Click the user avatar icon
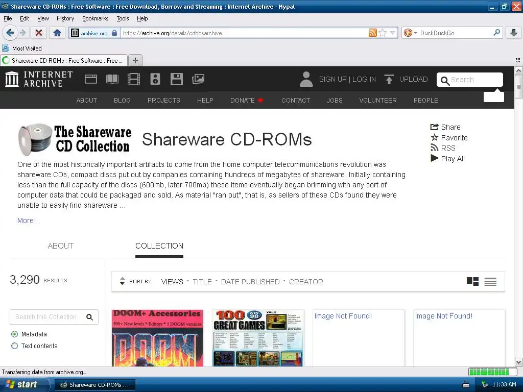The image size is (523, 392). click(x=306, y=79)
